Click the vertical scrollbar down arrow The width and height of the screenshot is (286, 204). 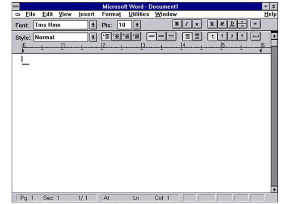point(274,189)
